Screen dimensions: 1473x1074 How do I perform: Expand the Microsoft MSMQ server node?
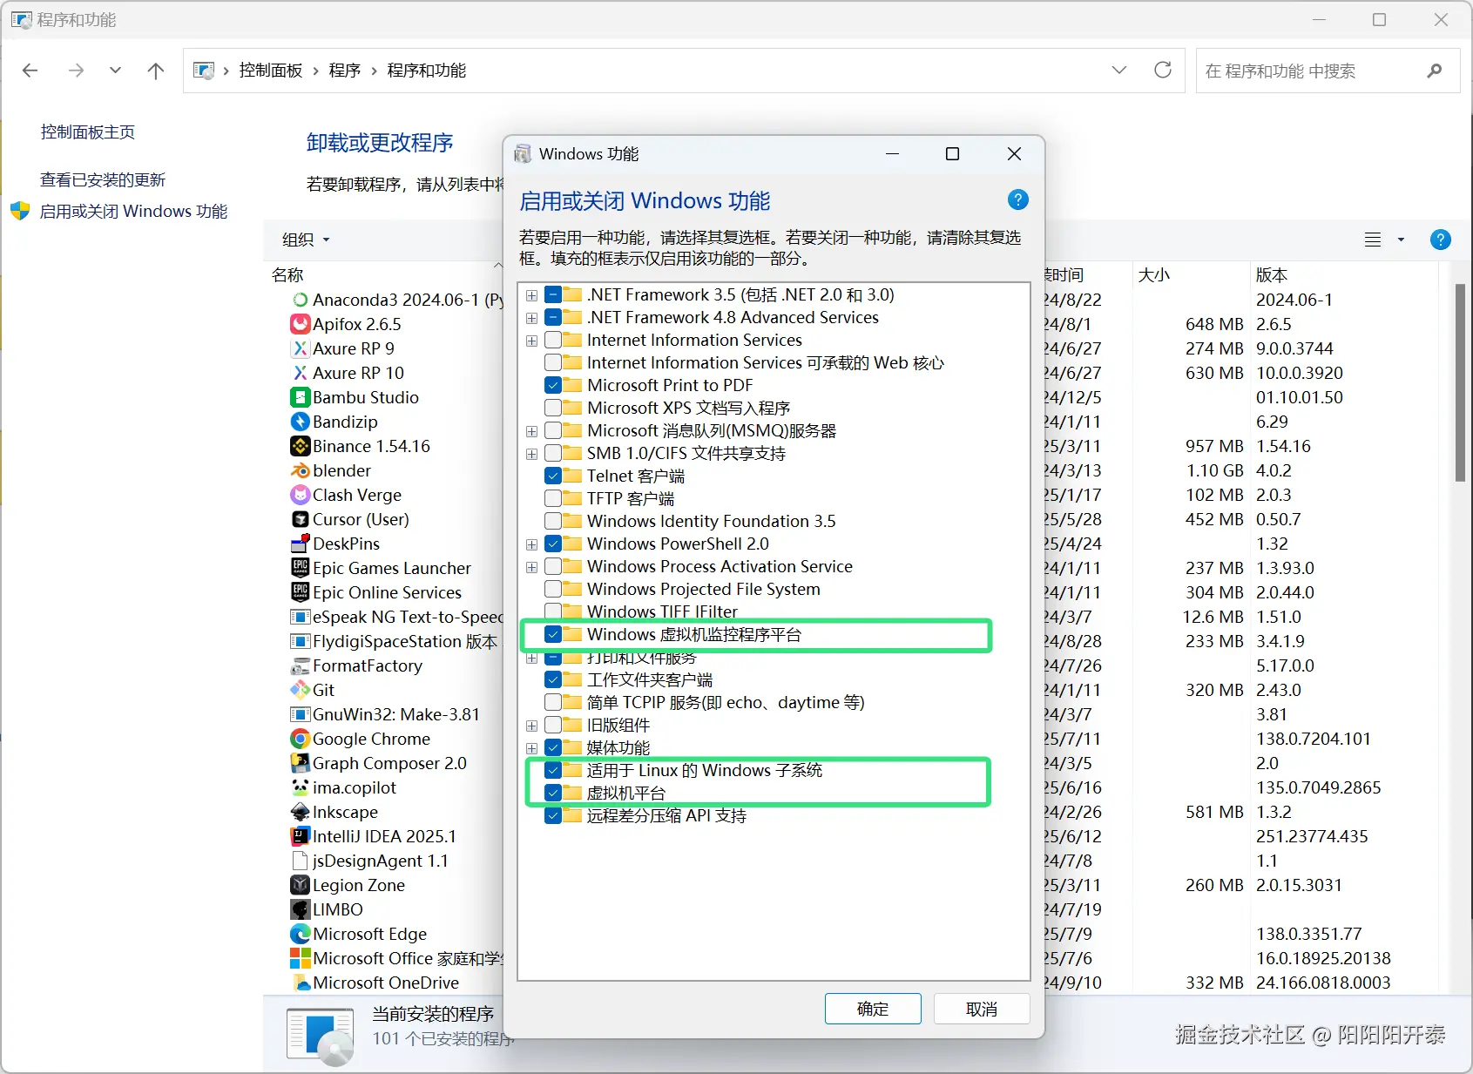tap(531, 431)
